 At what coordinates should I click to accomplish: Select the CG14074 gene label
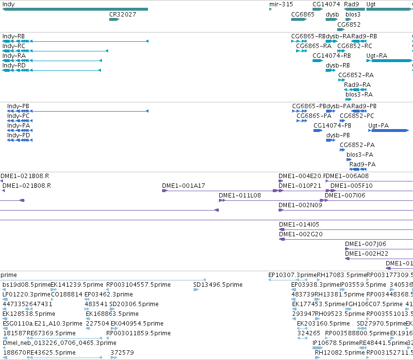click(x=326, y=4)
